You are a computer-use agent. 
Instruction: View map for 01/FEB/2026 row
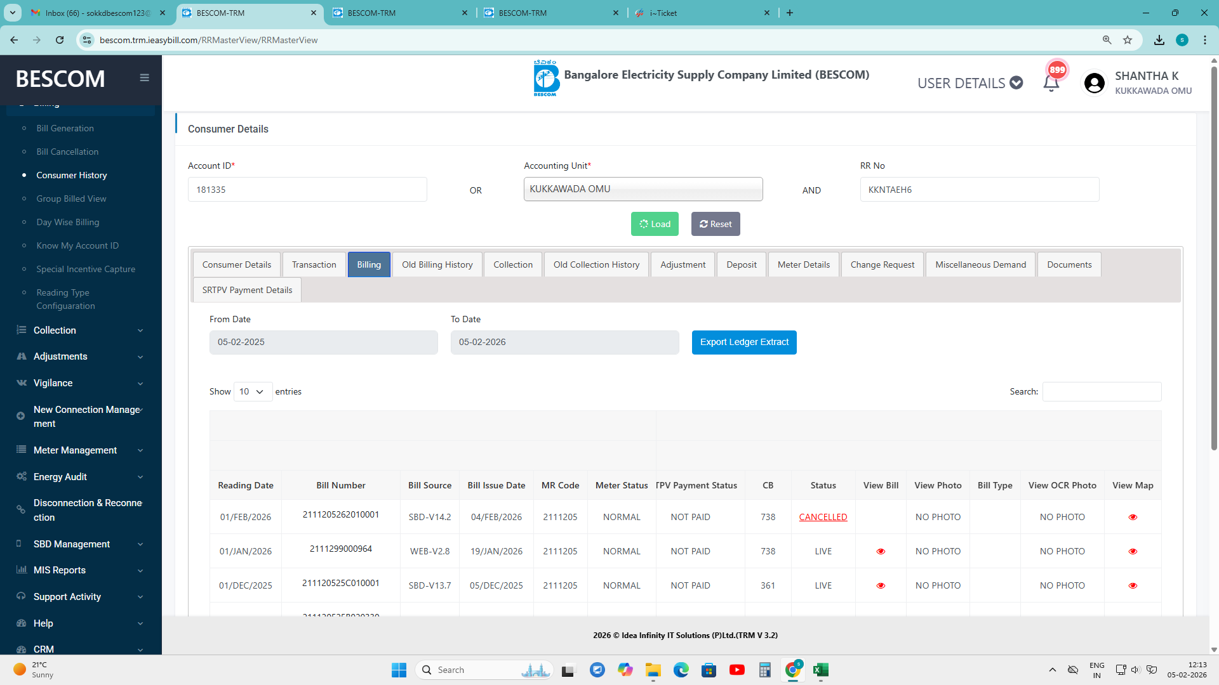click(x=1133, y=517)
